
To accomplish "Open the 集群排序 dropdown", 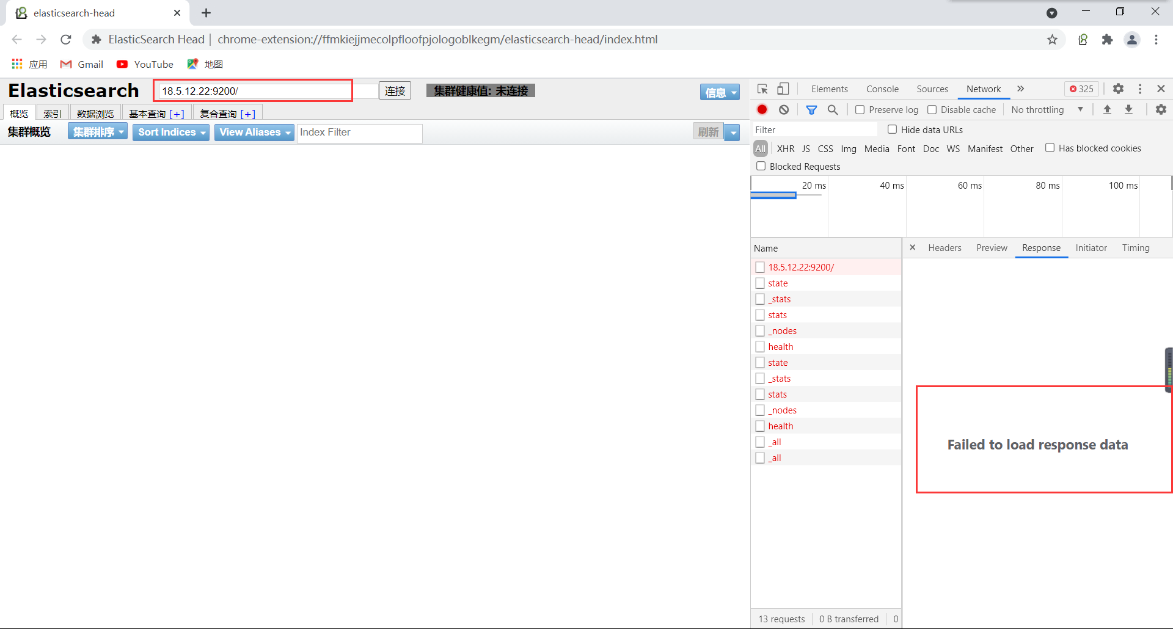I will [x=98, y=132].
